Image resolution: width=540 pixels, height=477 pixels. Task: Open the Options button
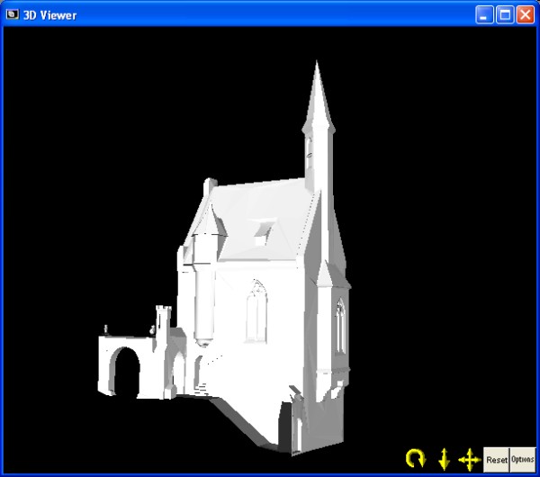pyautogui.click(x=523, y=460)
